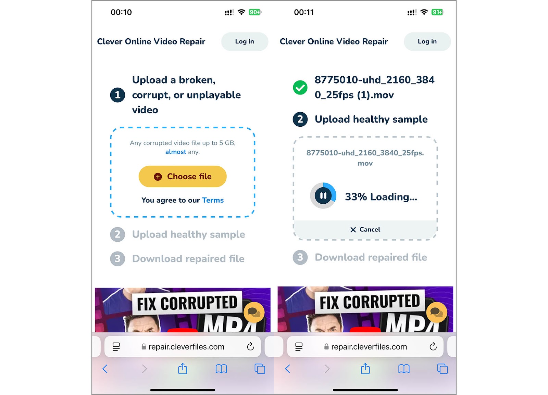Open the Terms link
This screenshot has height=395, width=548.
click(213, 200)
